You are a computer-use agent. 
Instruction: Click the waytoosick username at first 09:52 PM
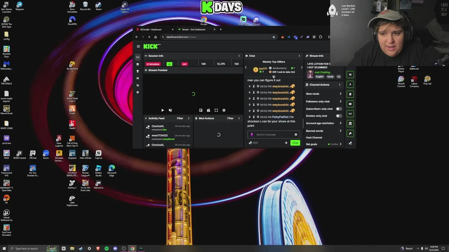point(280,86)
